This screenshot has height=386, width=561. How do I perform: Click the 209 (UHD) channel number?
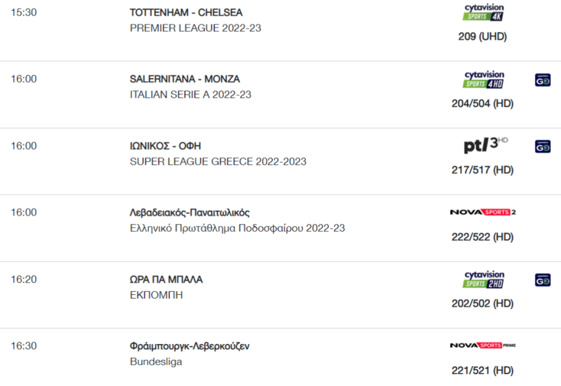tap(482, 37)
